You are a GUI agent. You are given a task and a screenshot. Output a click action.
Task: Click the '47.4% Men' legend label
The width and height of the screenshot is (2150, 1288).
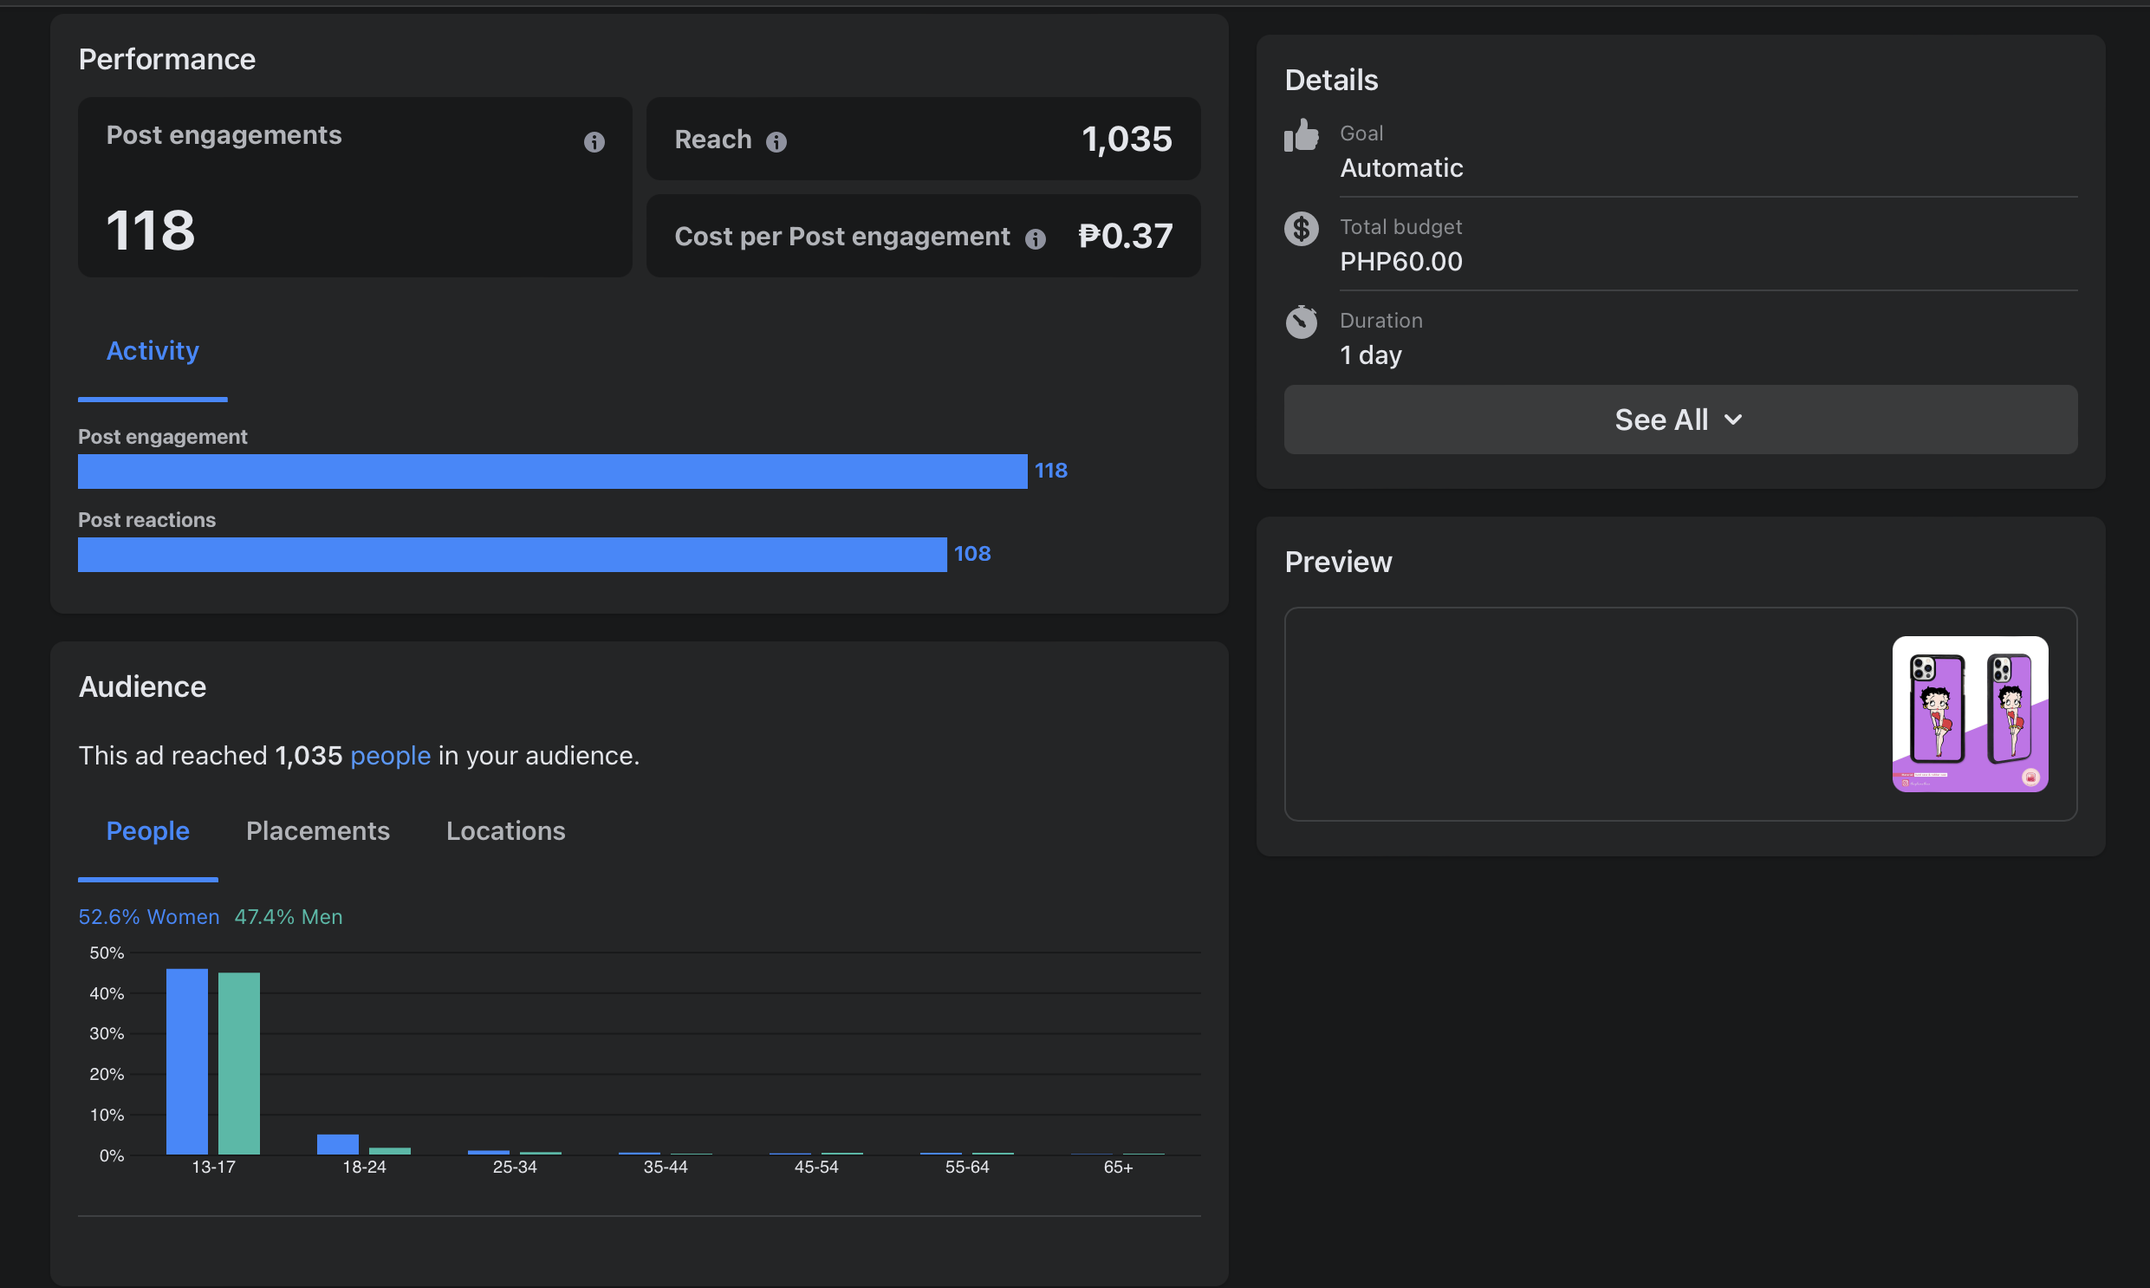tap(288, 917)
